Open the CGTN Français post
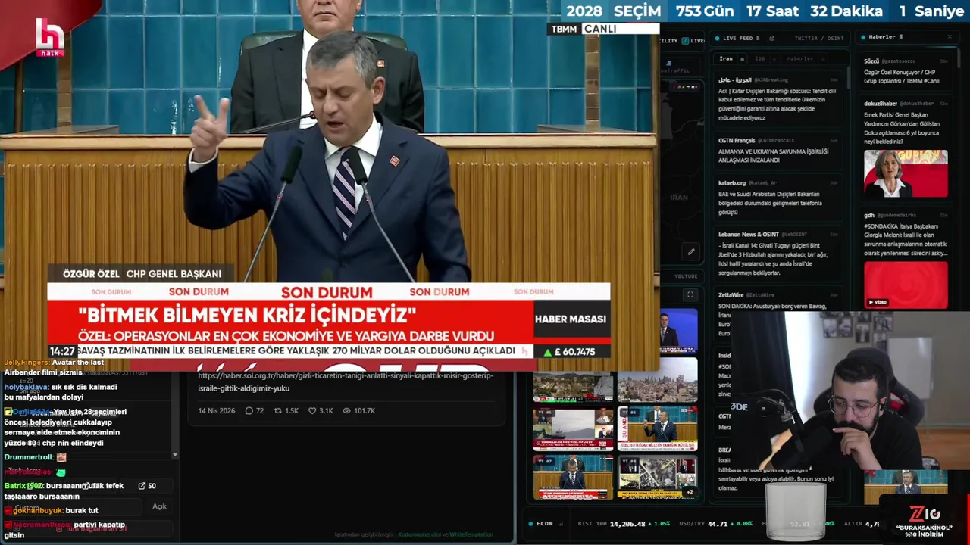The width and height of the screenshot is (970, 545). click(778, 150)
